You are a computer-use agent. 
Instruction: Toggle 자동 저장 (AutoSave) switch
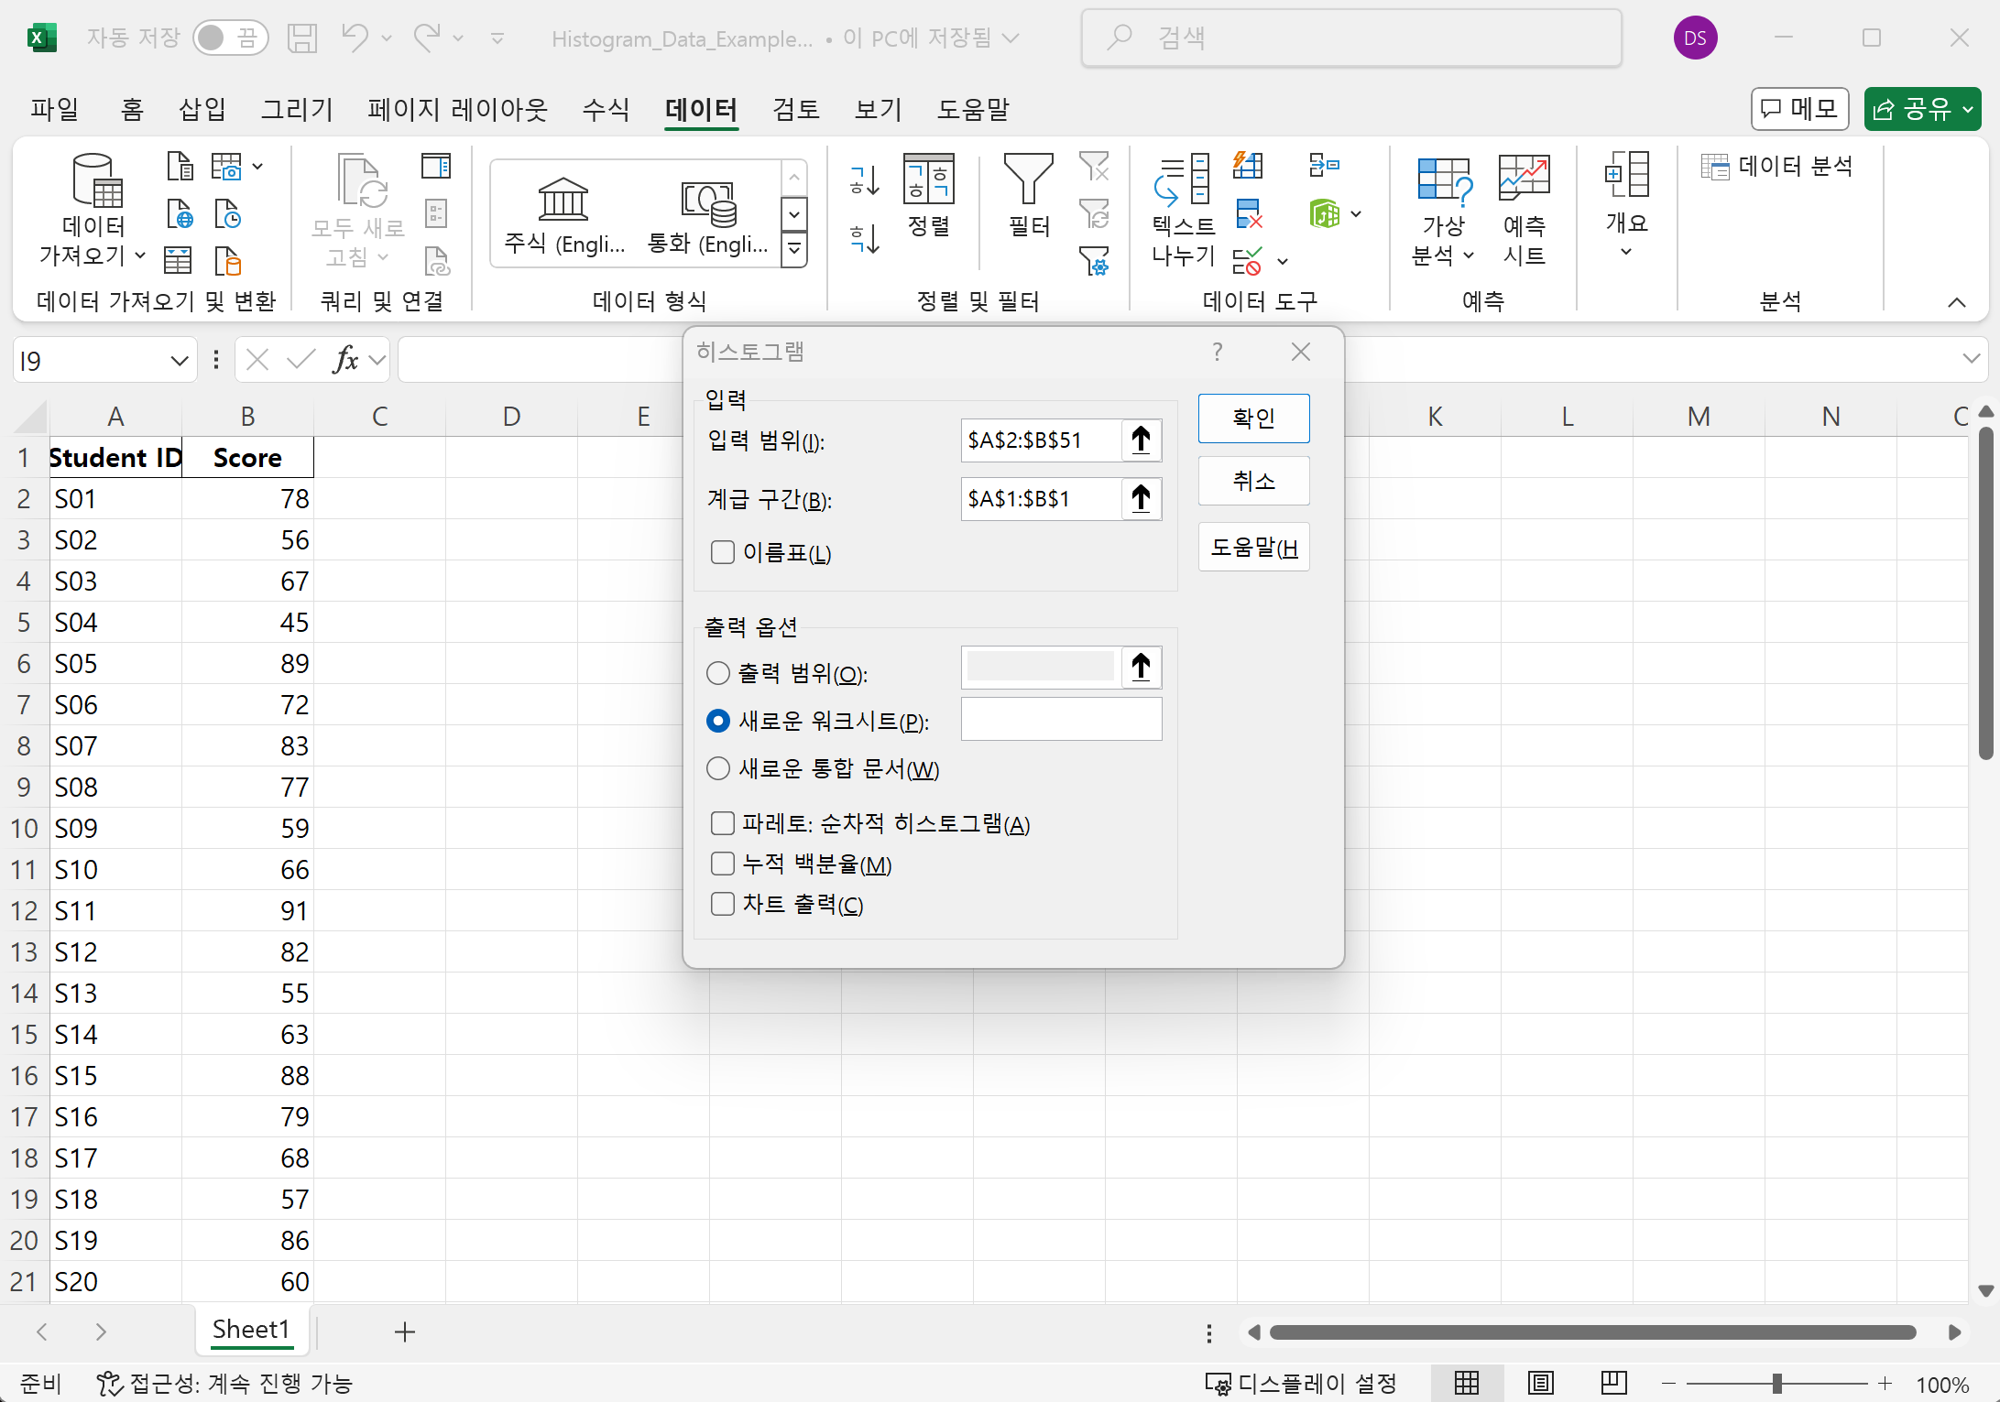(230, 38)
